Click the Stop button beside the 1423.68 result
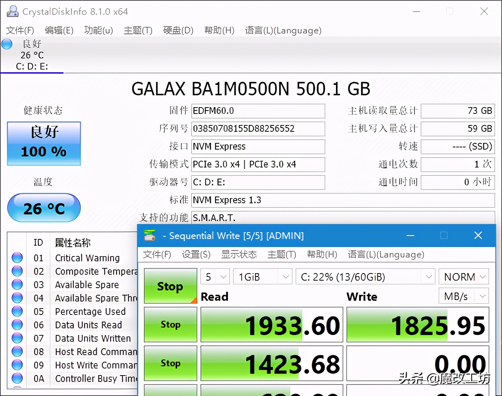 coord(170,363)
